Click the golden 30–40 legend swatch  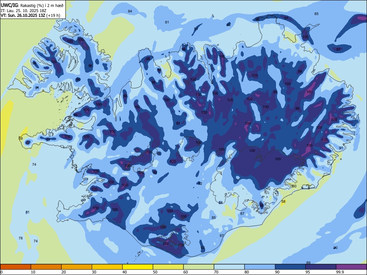(107, 267)
